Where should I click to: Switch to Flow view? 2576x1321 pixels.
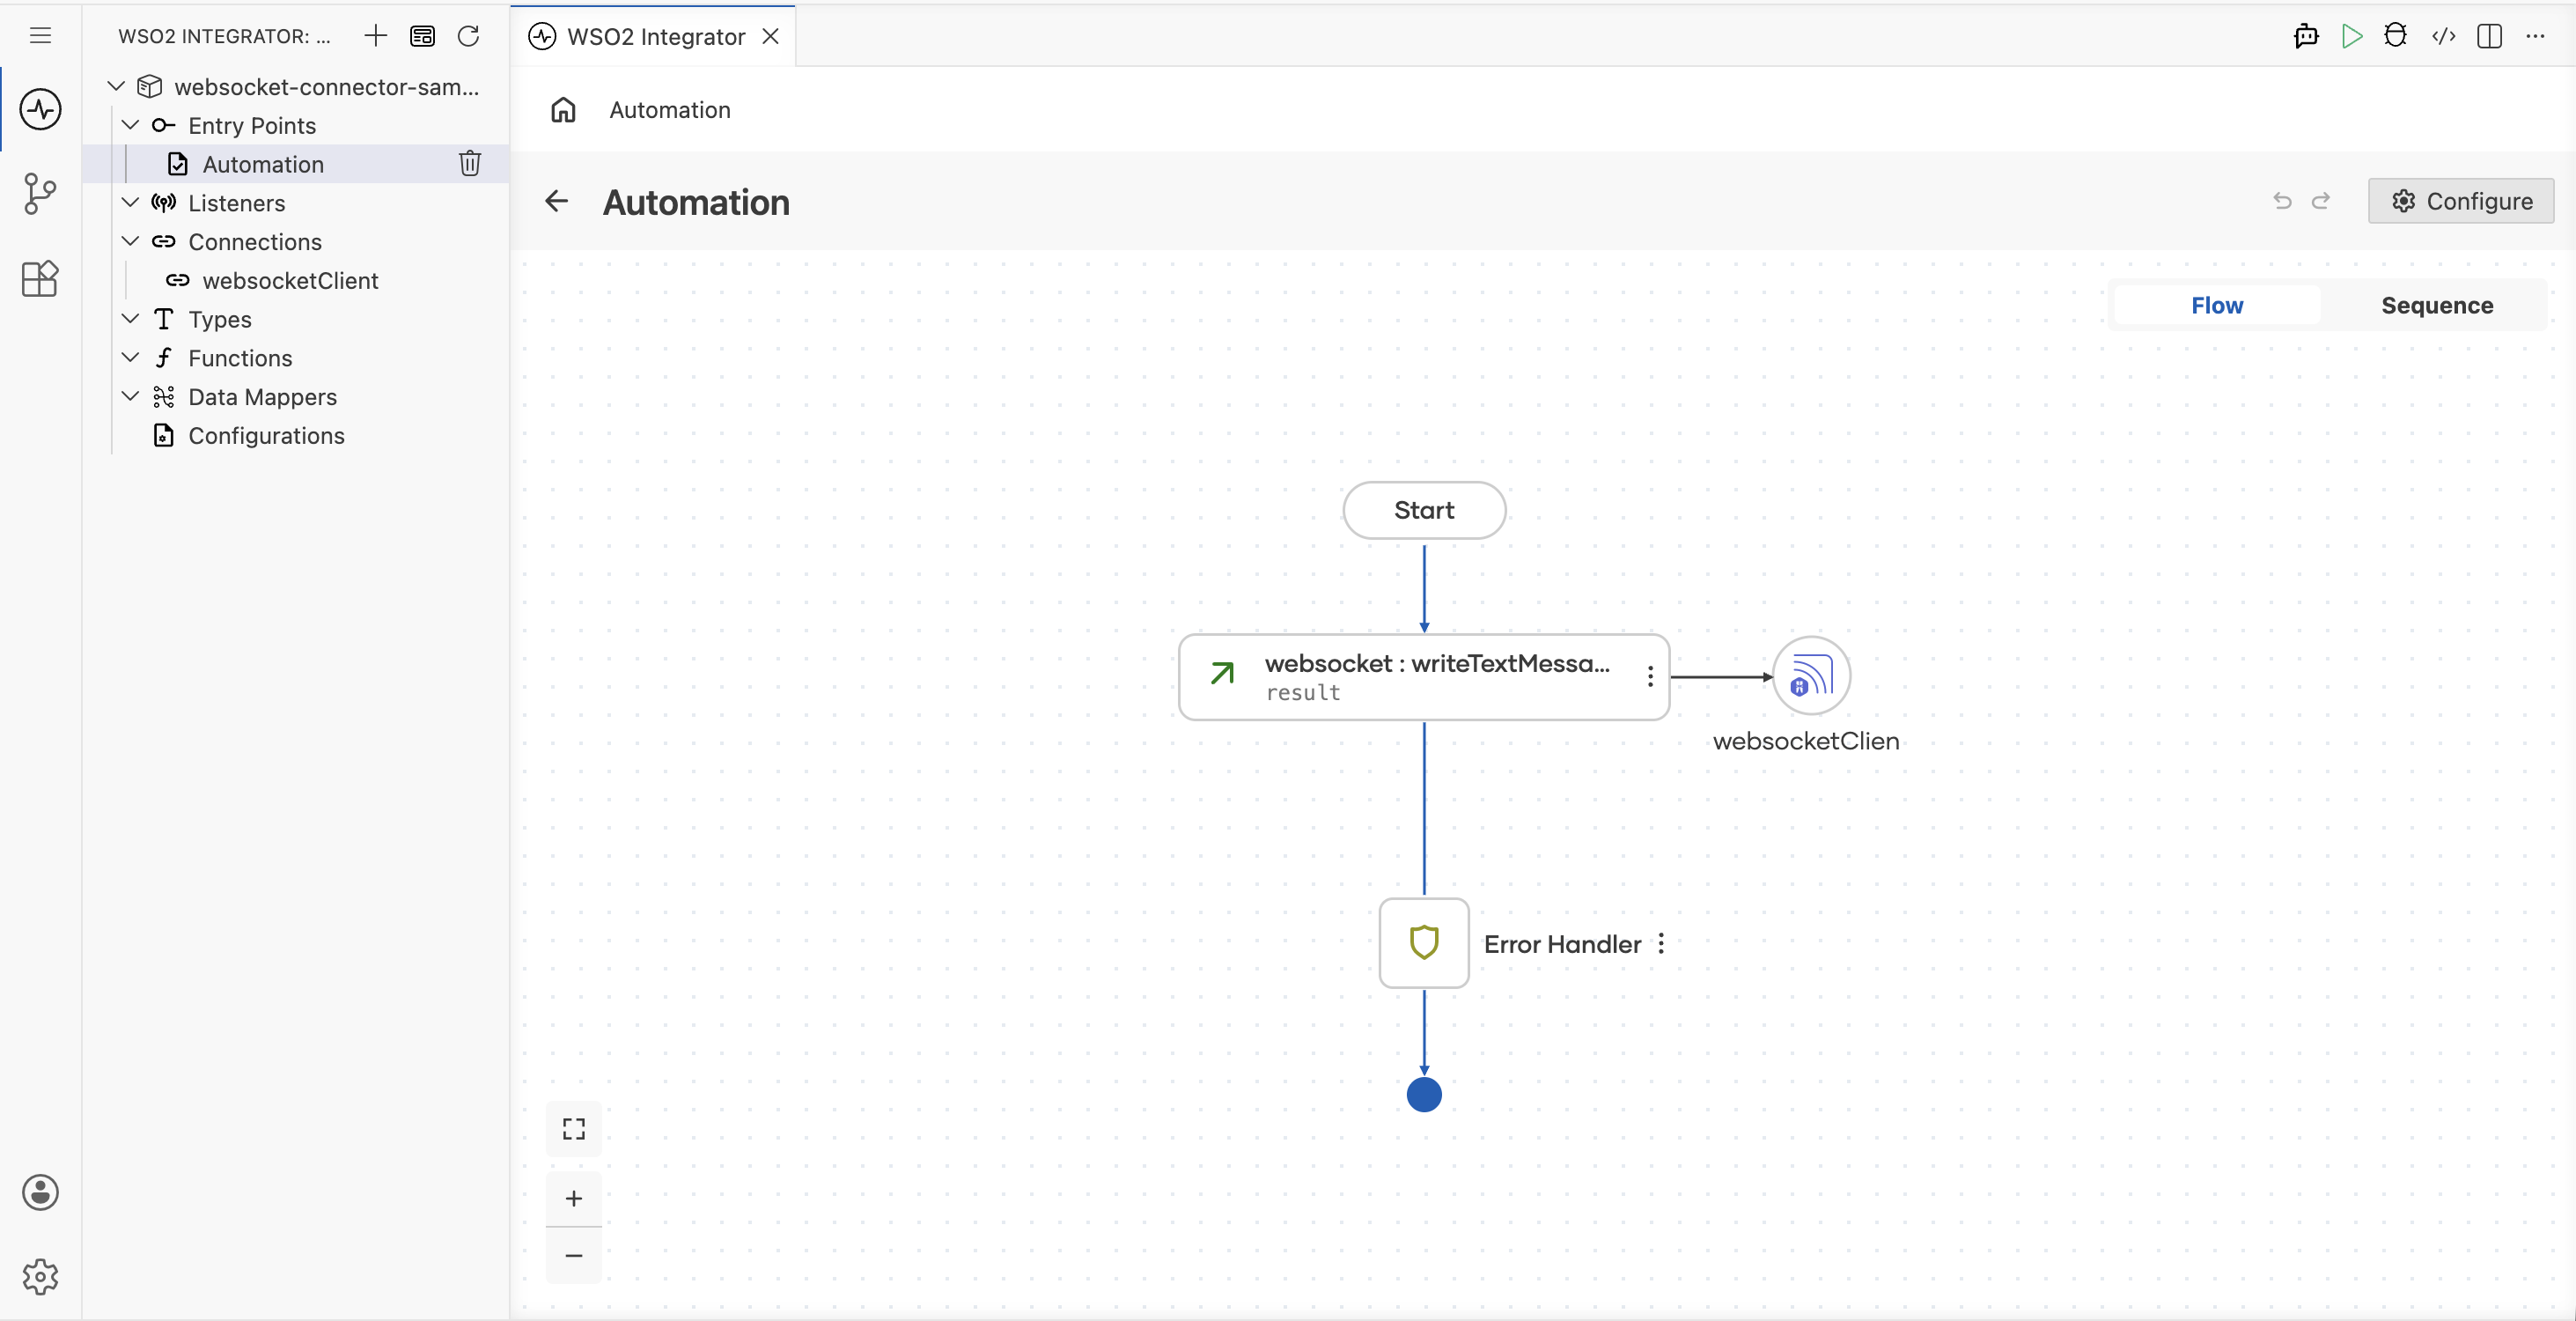[x=2217, y=305]
